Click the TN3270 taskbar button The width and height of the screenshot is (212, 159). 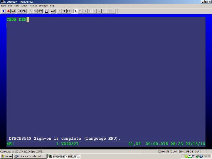[64, 156]
